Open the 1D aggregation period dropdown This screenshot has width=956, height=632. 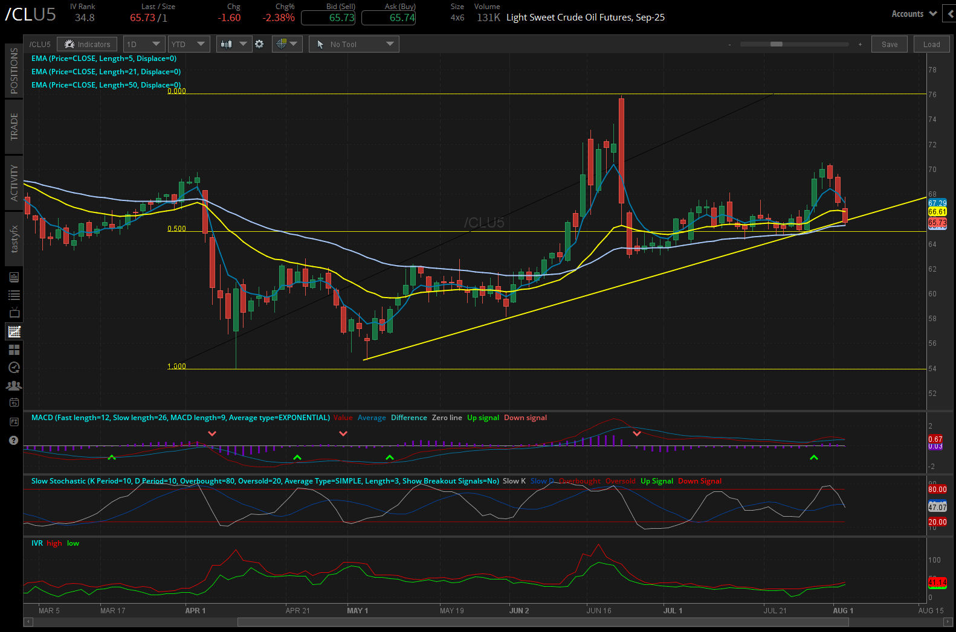(x=143, y=44)
